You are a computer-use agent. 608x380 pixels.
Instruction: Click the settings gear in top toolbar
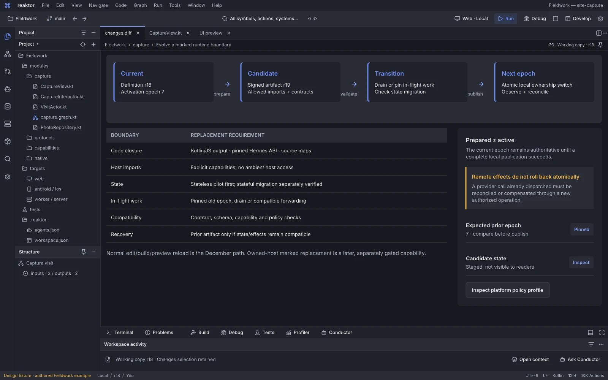(600, 19)
